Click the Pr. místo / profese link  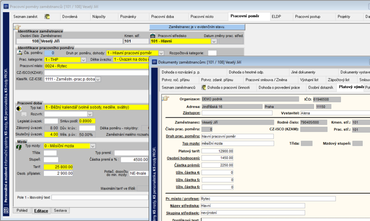point(182,199)
